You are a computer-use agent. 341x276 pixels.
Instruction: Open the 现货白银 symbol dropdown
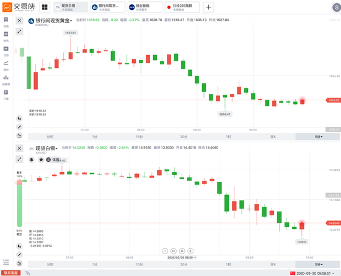(x=46, y=148)
